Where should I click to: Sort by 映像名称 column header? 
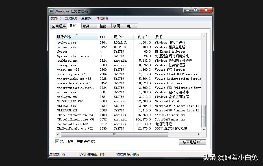tap(77, 36)
